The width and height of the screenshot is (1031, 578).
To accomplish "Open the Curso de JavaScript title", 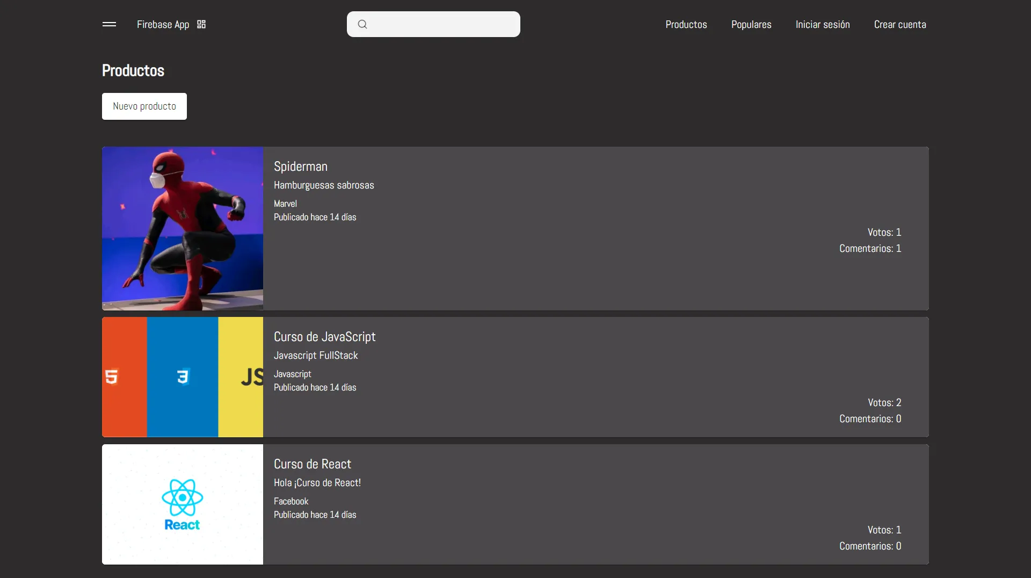I will [x=324, y=337].
